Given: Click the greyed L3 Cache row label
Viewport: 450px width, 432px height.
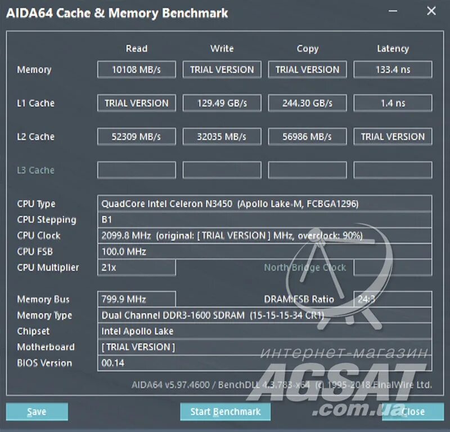Looking at the screenshot, I should tap(35, 170).
